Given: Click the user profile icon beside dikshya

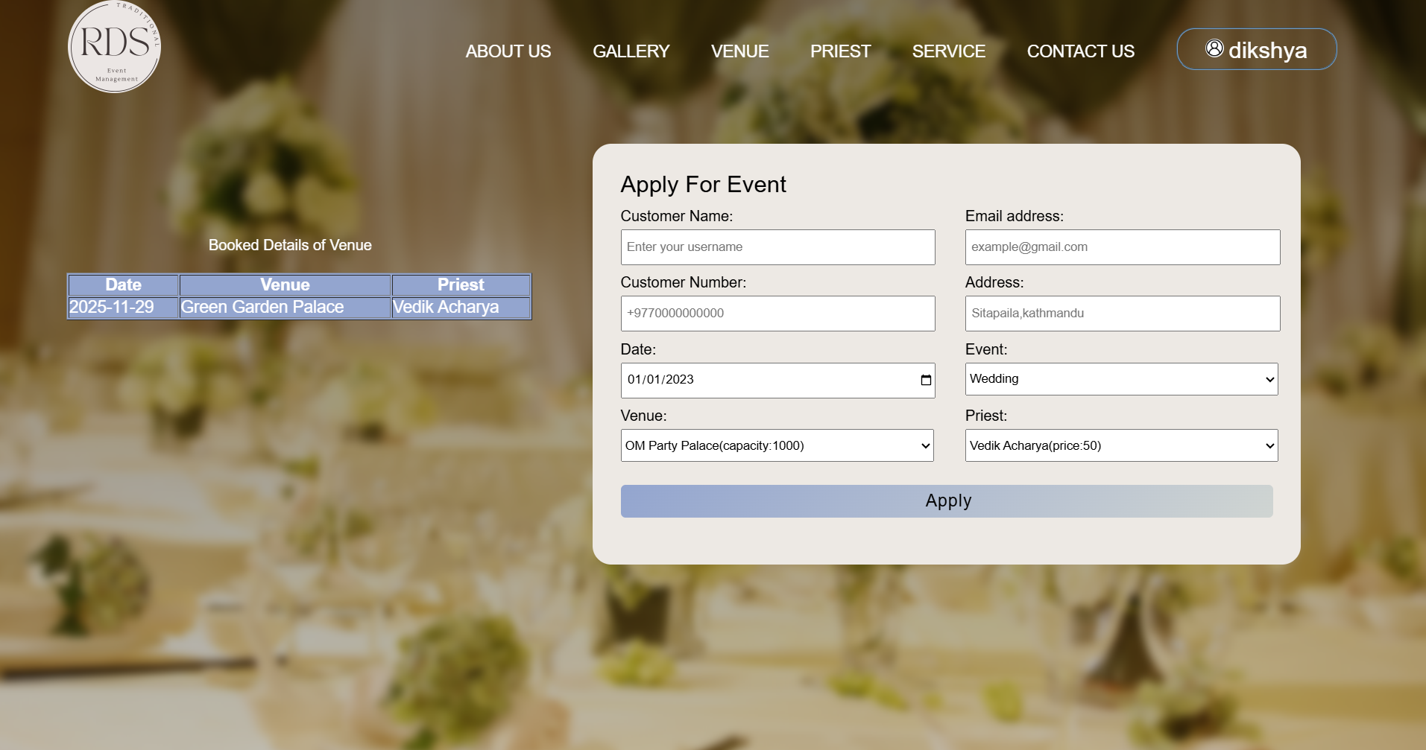Looking at the screenshot, I should [x=1215, y=49].
